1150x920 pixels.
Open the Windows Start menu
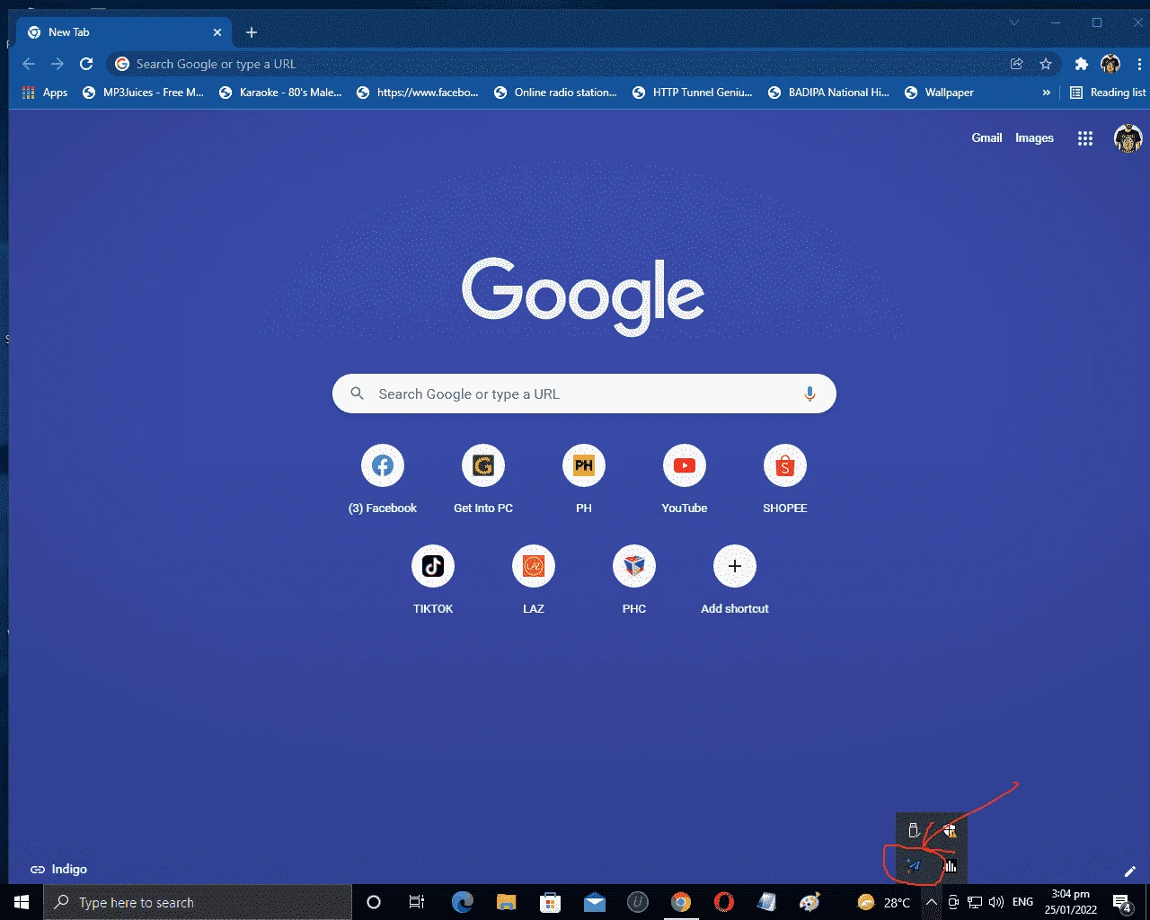tap(22, 902)
